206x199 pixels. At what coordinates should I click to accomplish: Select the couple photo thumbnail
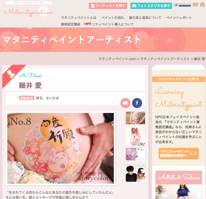(135, 173)
